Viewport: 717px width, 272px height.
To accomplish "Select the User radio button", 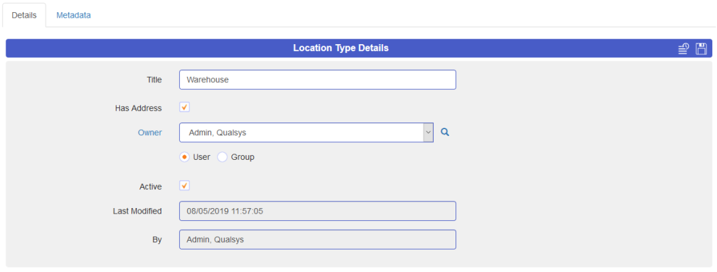I will point(185,157).
